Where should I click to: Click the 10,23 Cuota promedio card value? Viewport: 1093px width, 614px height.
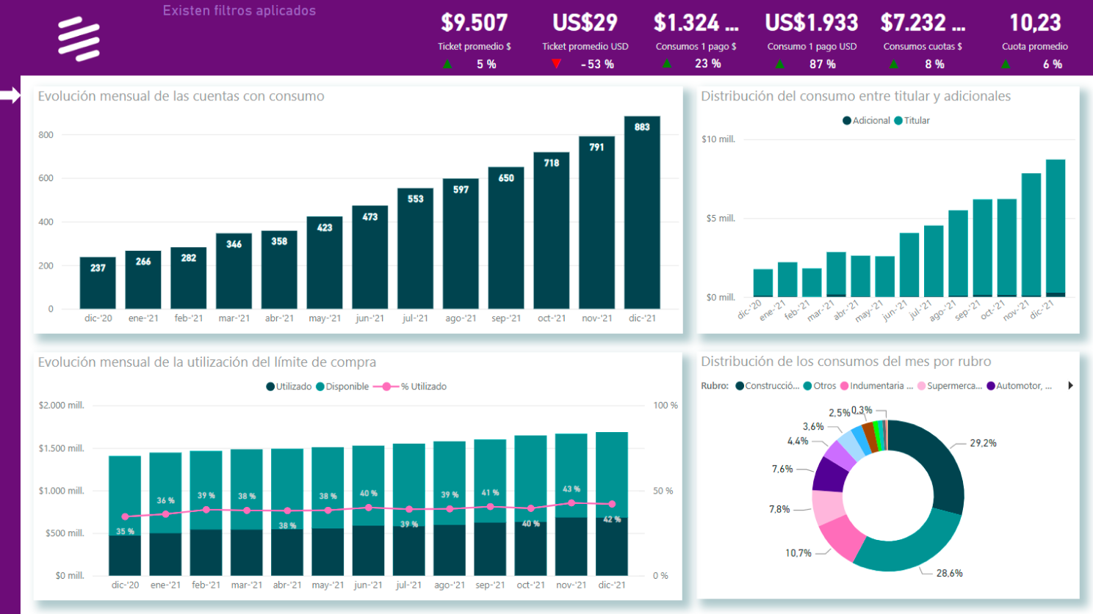(1034, 23)
